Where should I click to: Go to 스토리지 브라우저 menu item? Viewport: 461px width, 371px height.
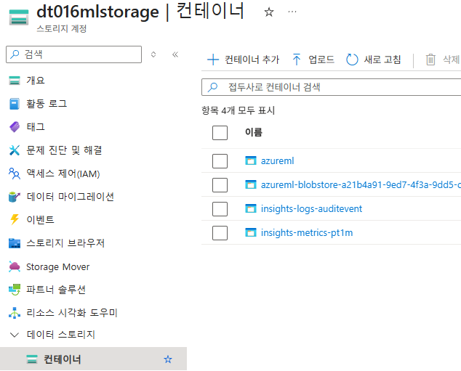click(65, 243)
